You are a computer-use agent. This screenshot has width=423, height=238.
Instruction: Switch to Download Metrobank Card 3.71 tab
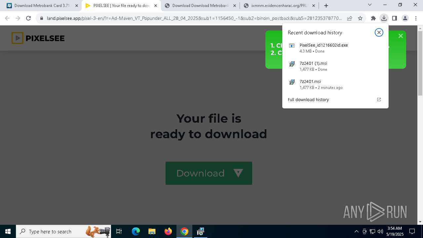[x=42, y=6]
